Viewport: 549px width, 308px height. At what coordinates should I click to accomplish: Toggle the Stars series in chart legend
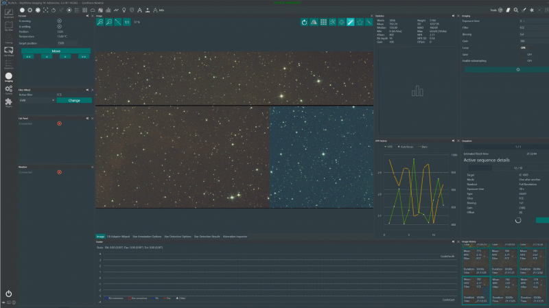[x=423, y=147]
